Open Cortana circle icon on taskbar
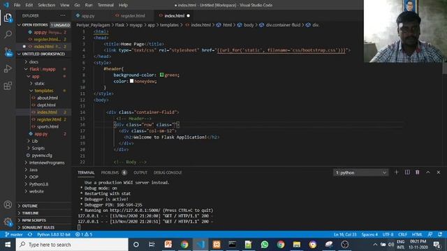The height and width of the screenshot is (251, 447). tap(136, 245)
